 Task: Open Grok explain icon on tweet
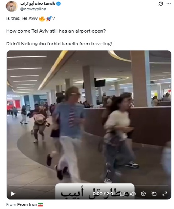point(160,4)
